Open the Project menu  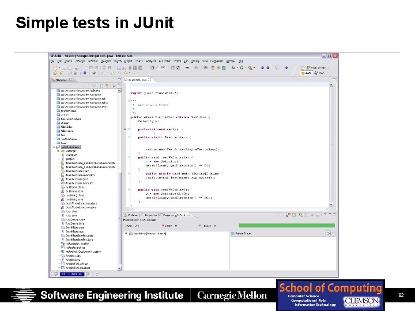tap(129, 61)
